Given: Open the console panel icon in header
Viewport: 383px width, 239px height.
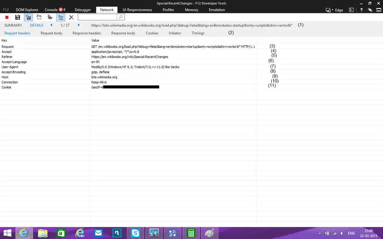Looking at the screenshot, I should click(351, 10).
